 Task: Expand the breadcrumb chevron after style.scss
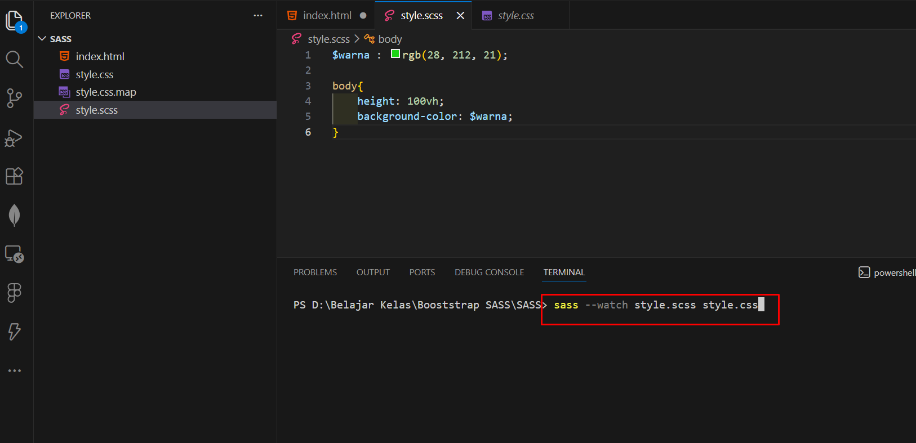357,39
